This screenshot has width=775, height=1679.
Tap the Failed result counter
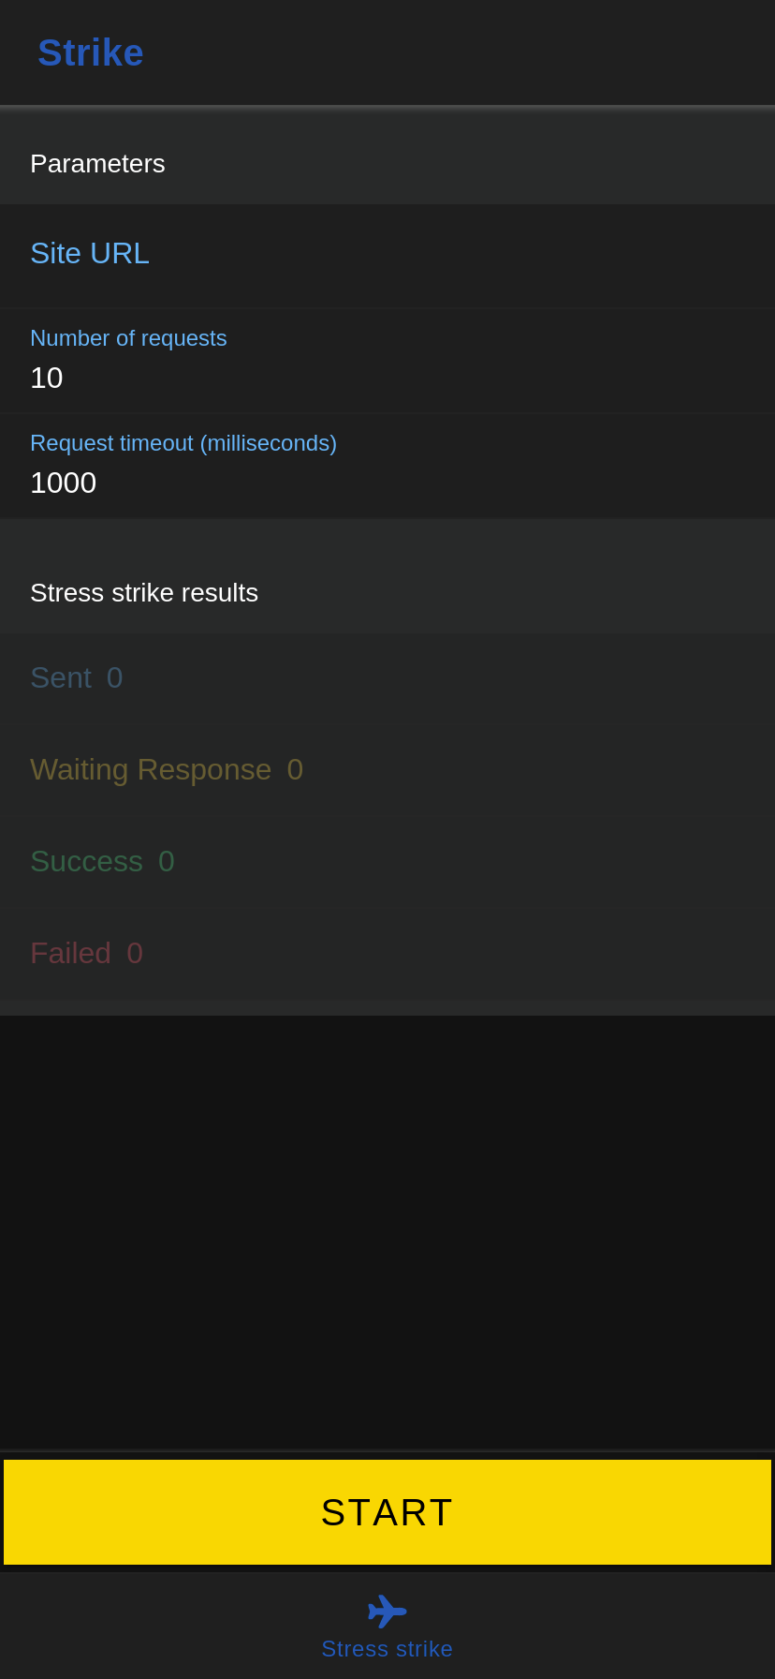point(86,952)
